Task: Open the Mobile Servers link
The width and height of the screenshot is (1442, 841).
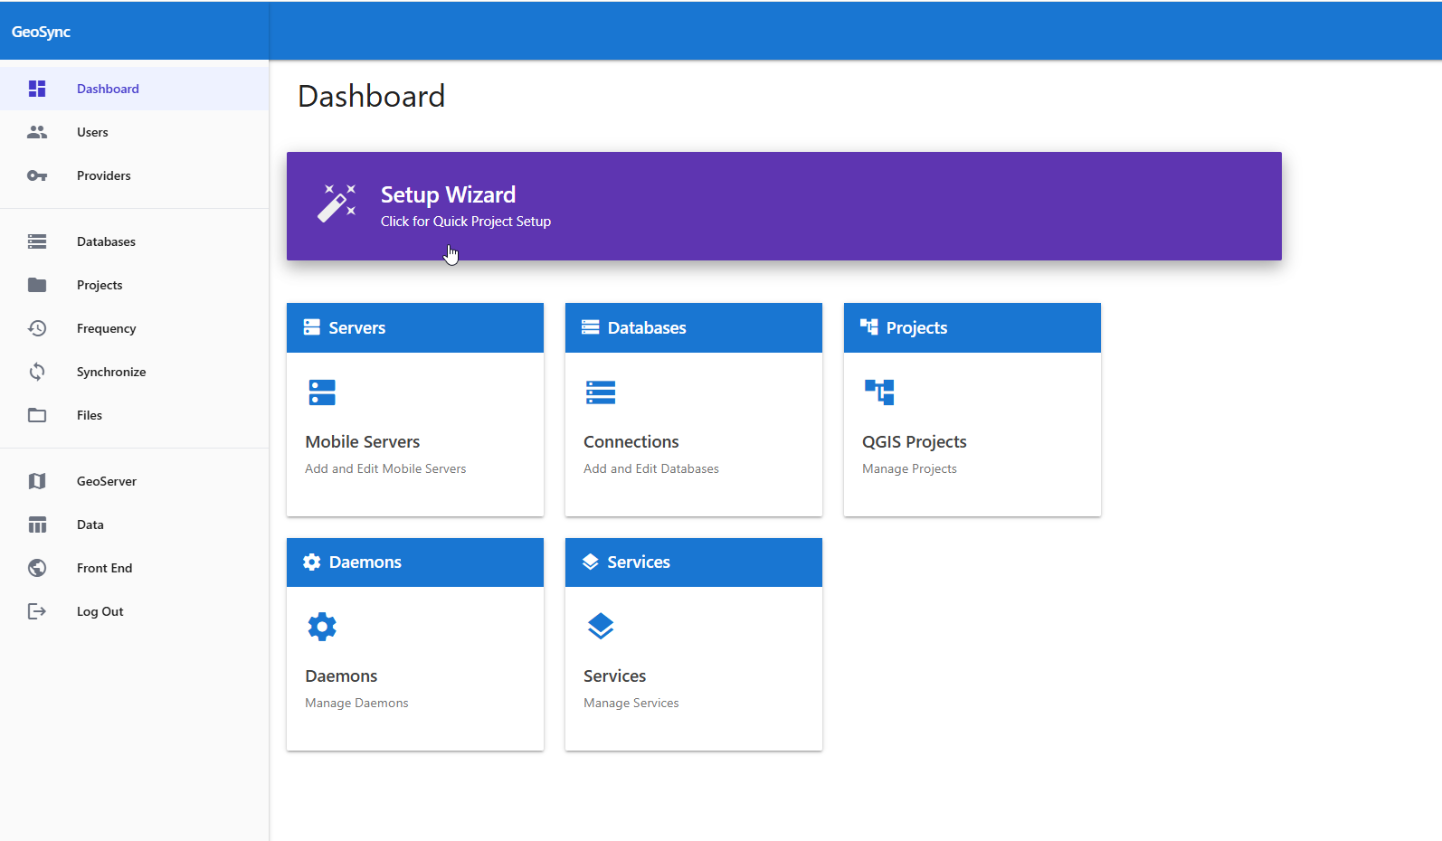Action: 363,441
